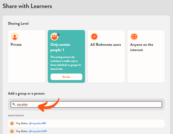Select the second Visy Zoltan name

click(22, 131)
